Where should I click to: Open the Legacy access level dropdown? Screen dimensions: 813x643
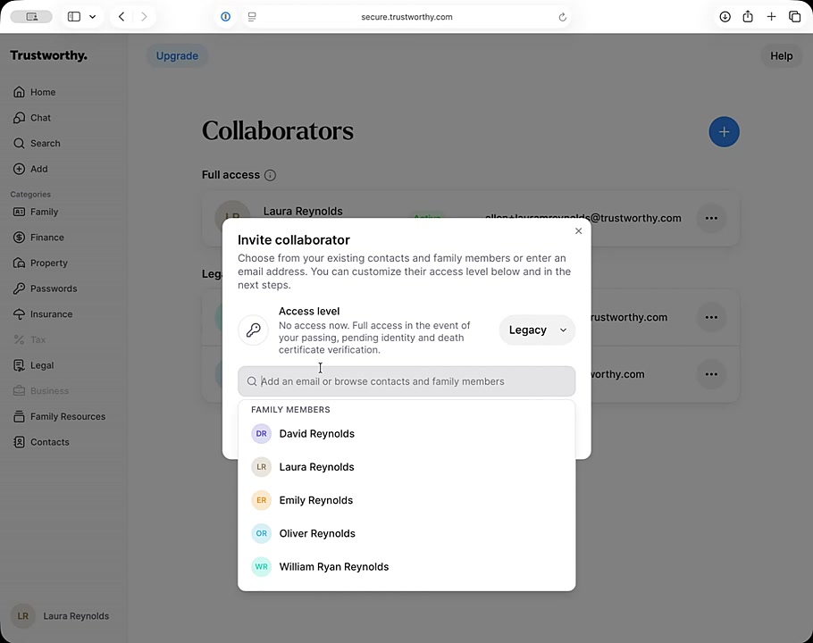[537, 330]
